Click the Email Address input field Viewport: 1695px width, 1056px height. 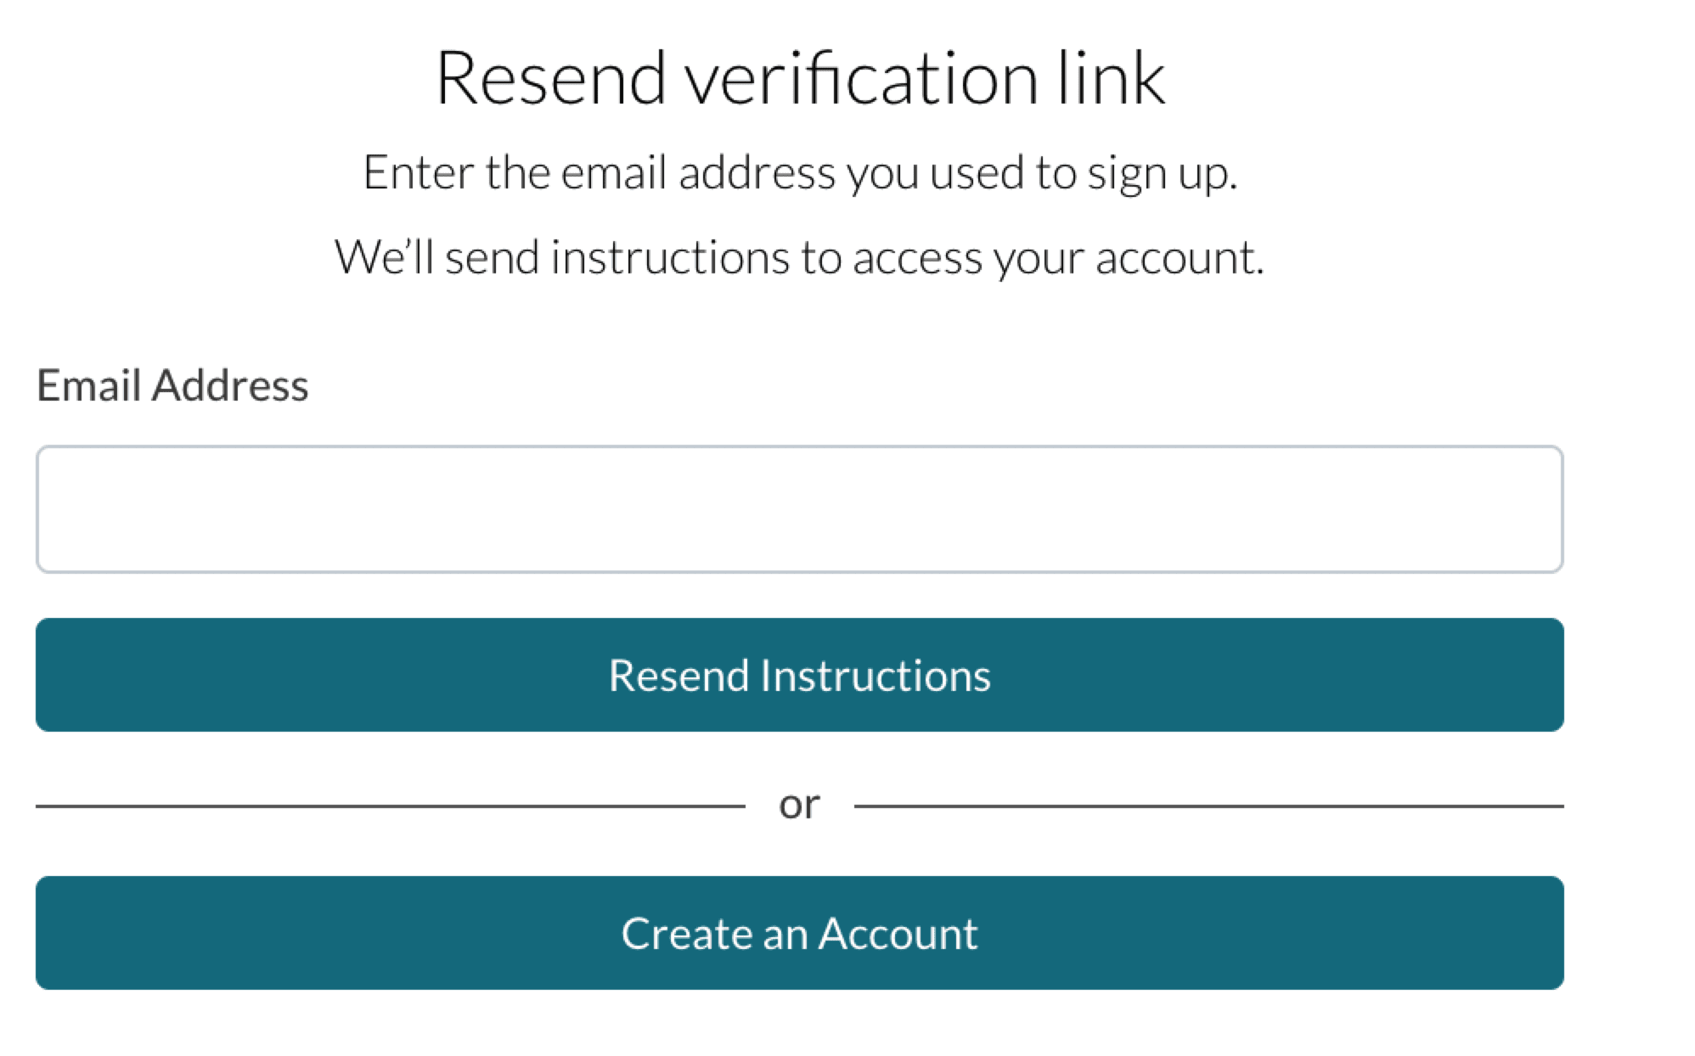click(x=798, y=509)
